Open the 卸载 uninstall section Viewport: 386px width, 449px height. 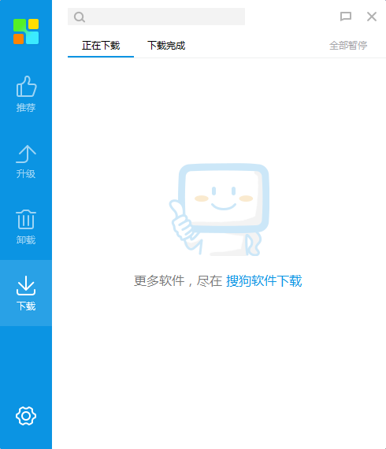(26, 227)
